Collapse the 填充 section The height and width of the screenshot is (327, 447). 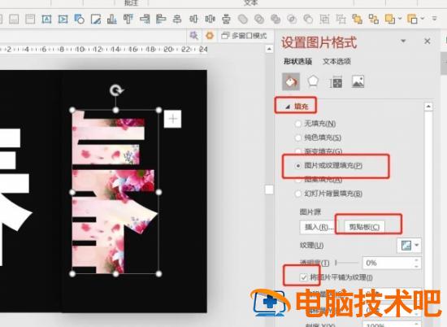(x=288, y=107)
